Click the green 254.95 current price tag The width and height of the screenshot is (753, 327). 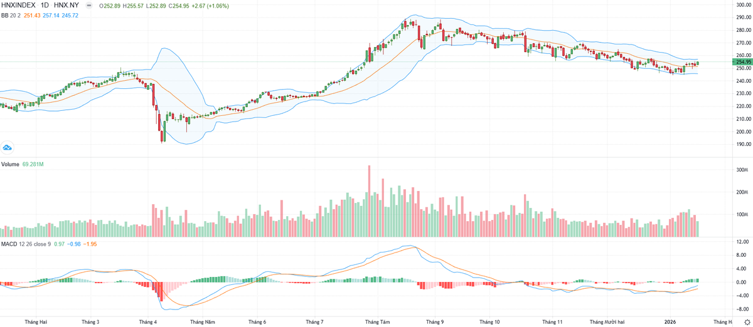pos(743,62)
